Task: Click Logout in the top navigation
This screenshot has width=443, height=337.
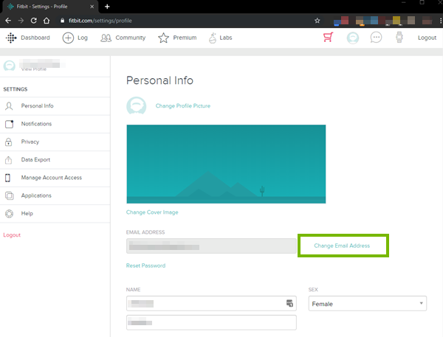Action: 427,38
